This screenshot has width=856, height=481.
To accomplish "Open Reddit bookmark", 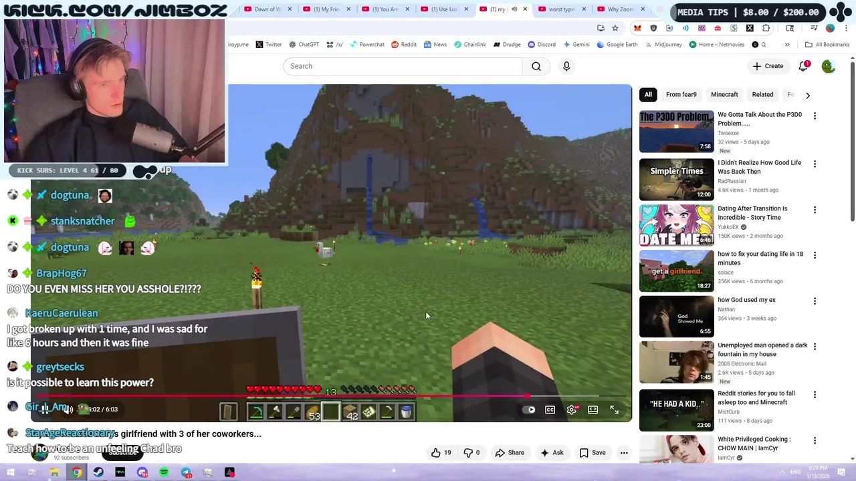I will [x=404, y=45].
